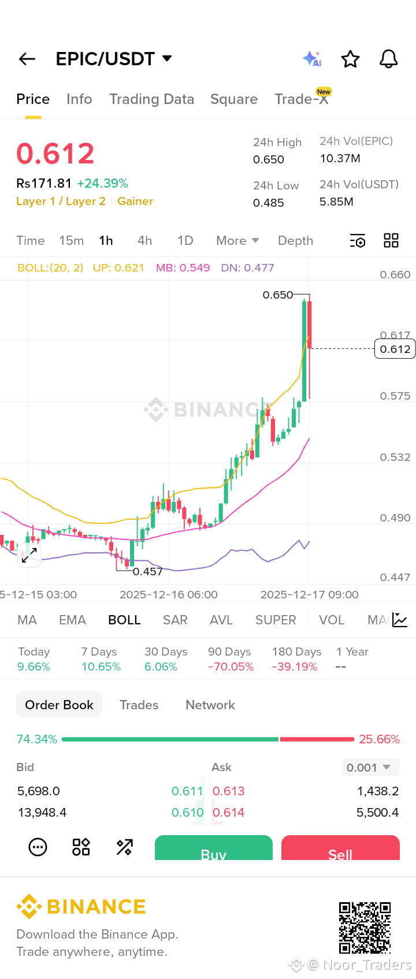Enable the VOL sub-indicator
The image size is (416, 979).
(x=332, y=620)
